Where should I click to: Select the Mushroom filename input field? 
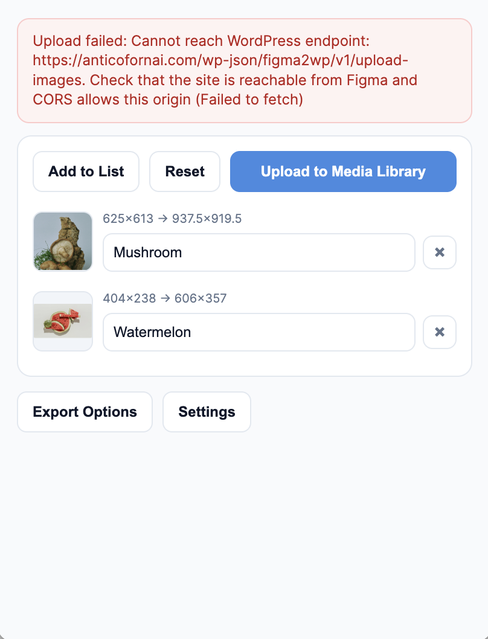coord(258,252)
